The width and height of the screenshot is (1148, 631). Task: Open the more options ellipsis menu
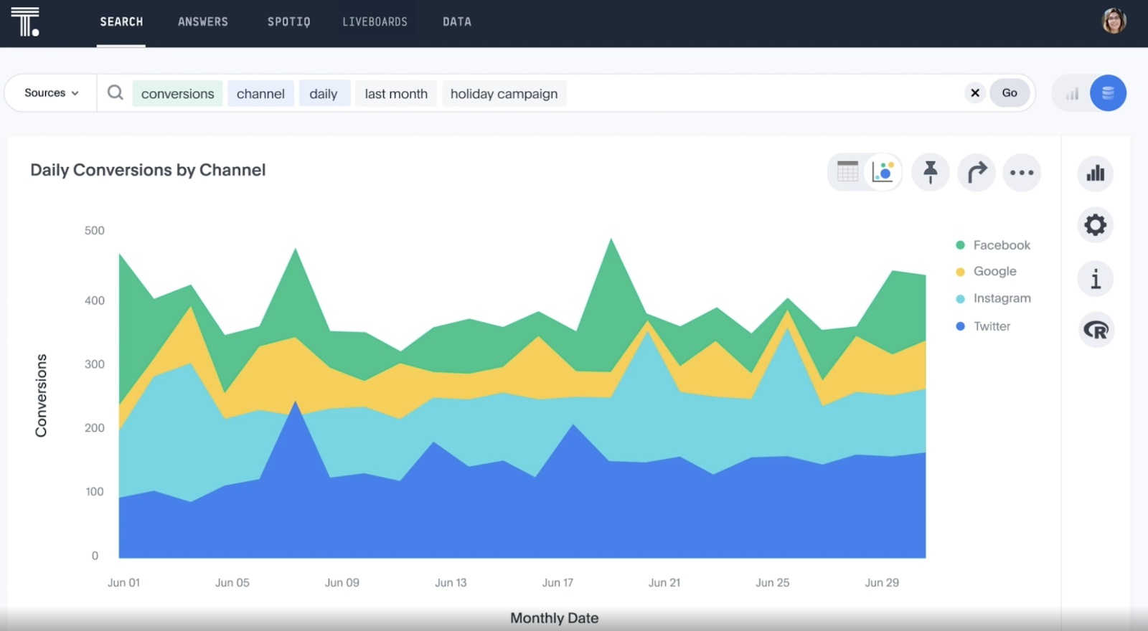[1022, 172]
